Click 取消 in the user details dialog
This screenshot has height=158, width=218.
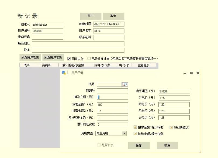(167, 145)
